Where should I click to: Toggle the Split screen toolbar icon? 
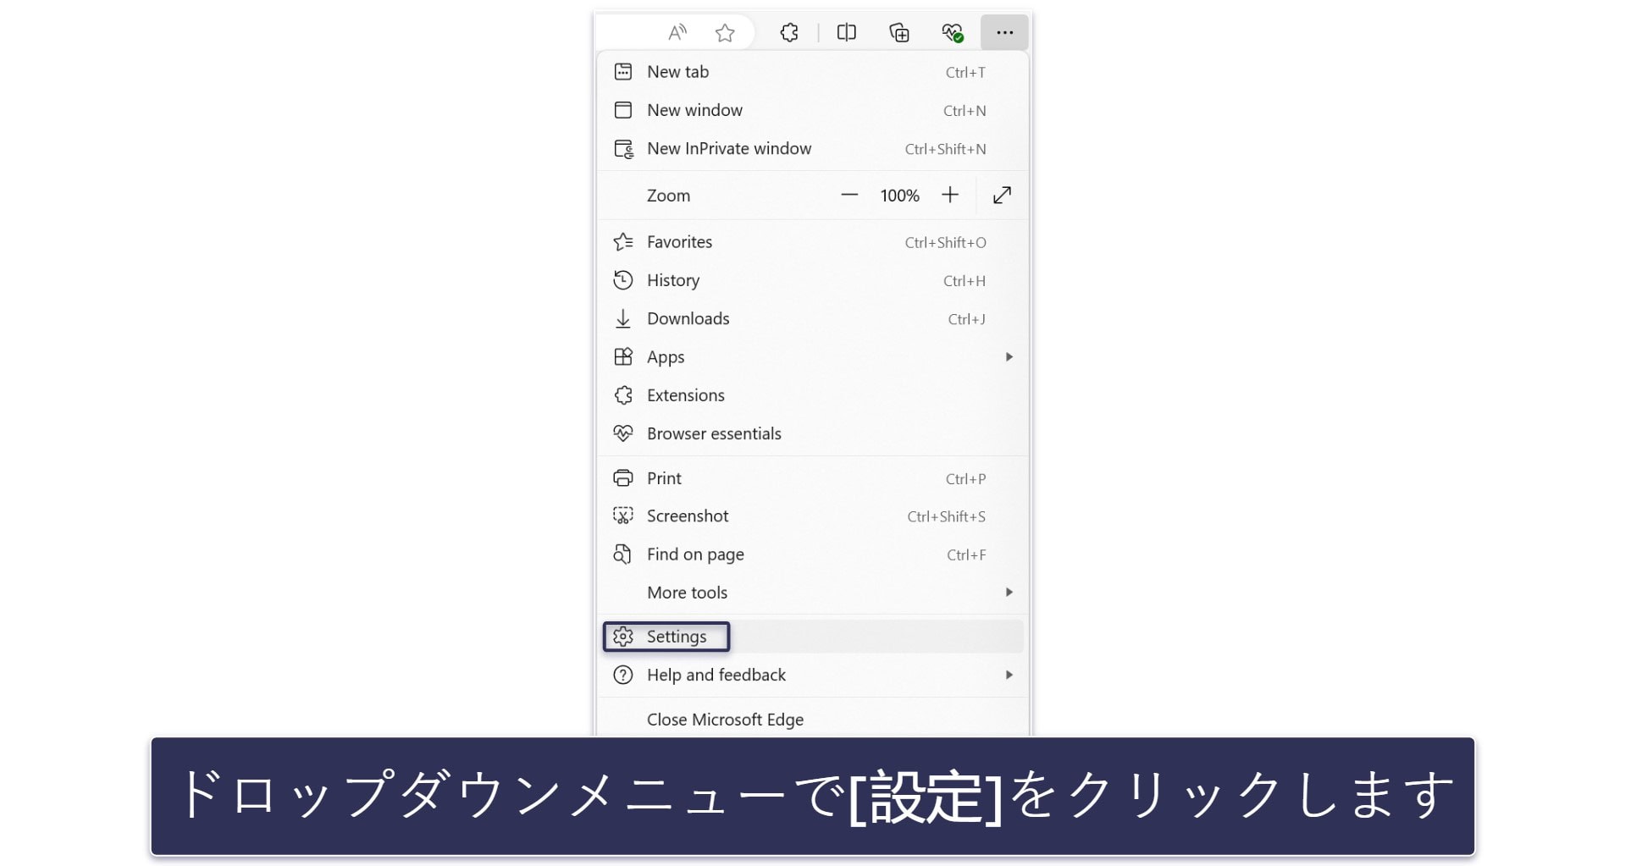[x=846, y=33]
